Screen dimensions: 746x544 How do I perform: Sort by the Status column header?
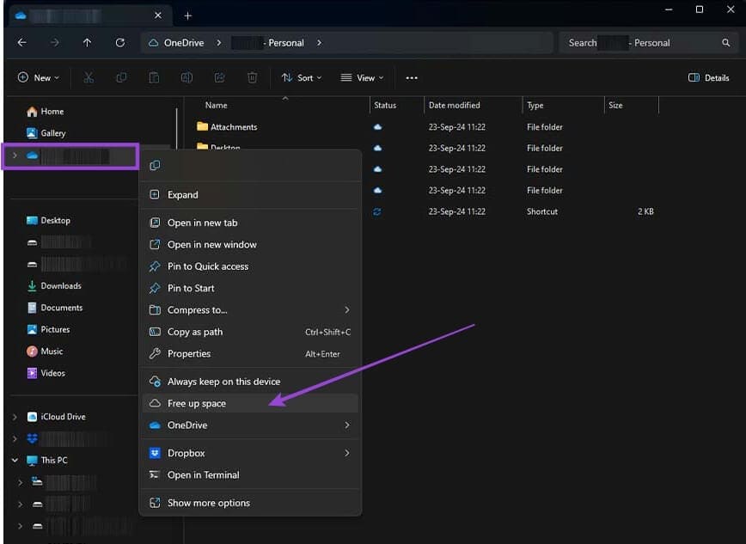pyautogui.click(x=385, y=105)
